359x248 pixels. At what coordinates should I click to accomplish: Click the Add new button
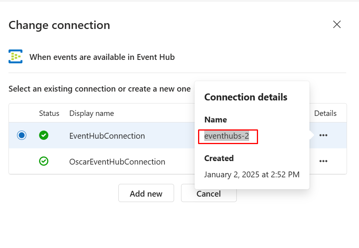[146, 194]
